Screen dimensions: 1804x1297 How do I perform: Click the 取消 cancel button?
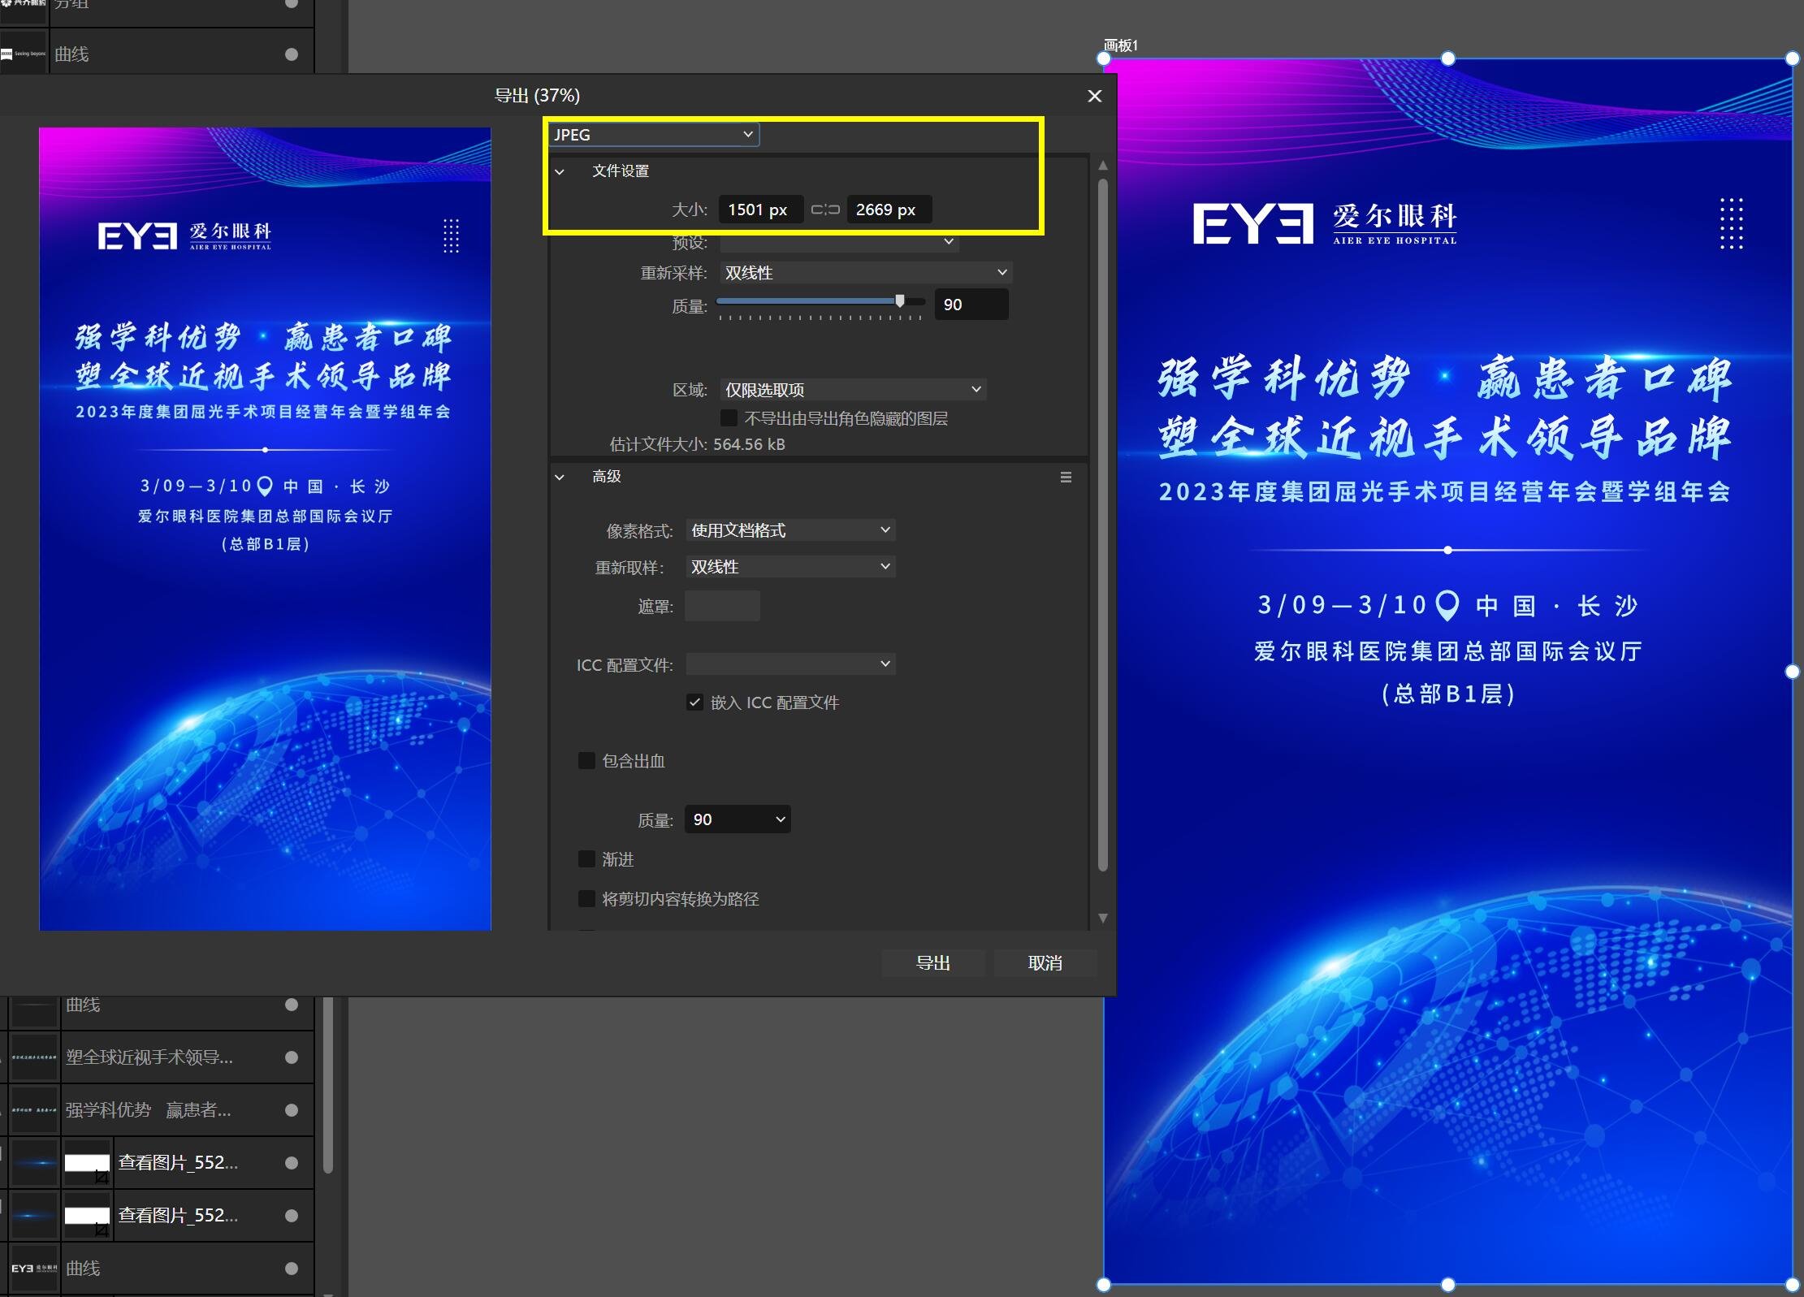click(1045, 963)
